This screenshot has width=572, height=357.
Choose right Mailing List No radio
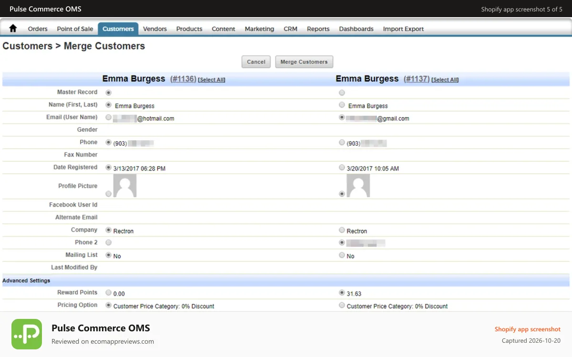pos(342,255)
